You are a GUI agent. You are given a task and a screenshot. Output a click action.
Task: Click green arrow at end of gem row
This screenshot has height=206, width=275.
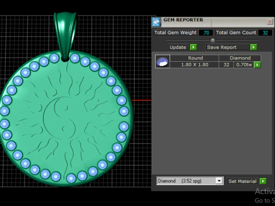257,65
